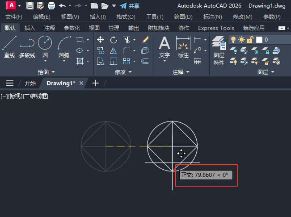This screenshot has height=217, width=291.
Task: Click the Hatch tool icon
Action: pos(80,61)
